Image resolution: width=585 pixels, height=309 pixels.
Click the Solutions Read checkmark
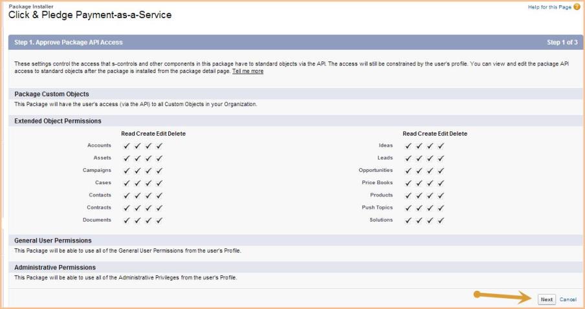click(408, 220)
